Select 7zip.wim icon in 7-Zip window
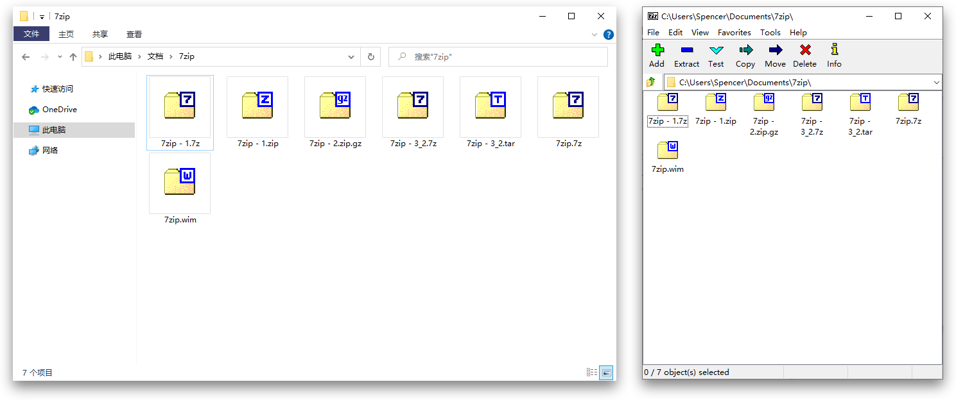Screen dimensions: 956x400 tap(668, 151)
